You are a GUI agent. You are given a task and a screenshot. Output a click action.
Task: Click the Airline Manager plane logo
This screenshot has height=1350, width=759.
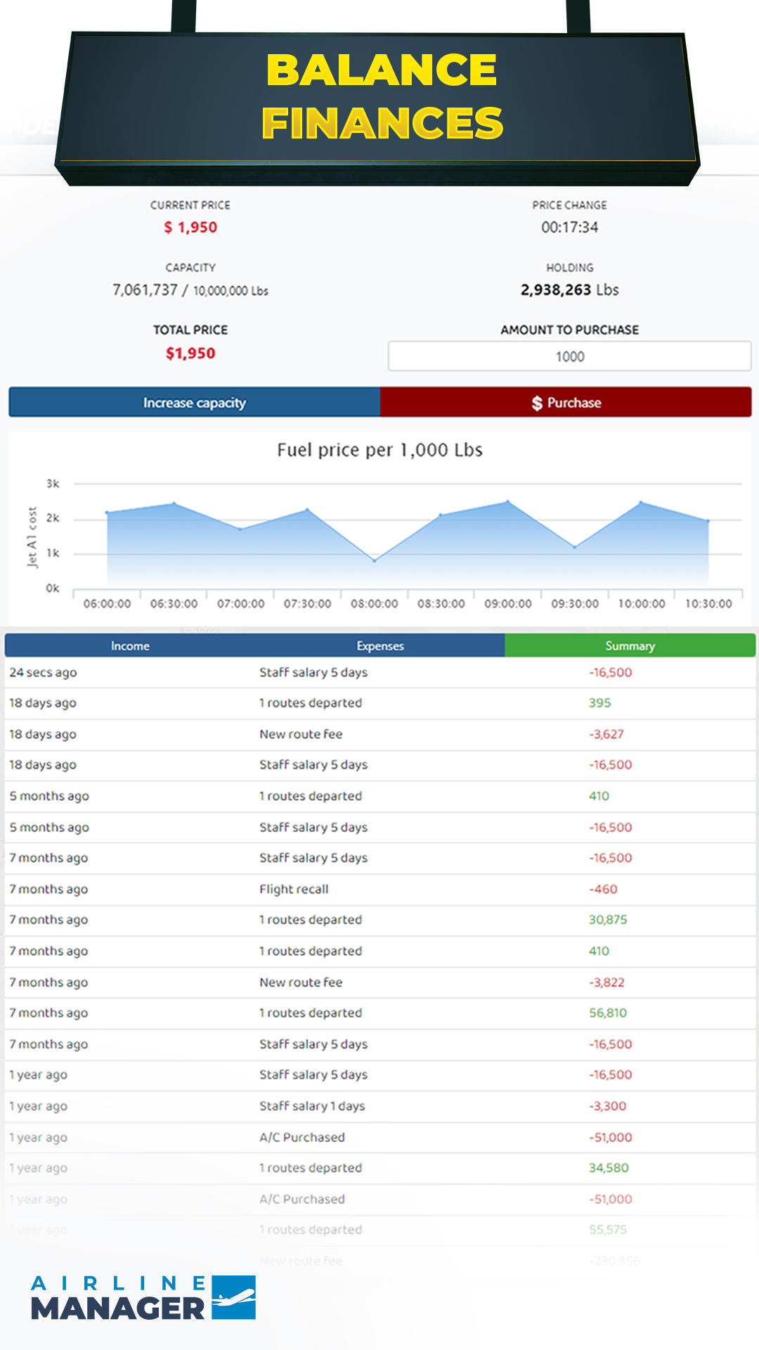(233, 1297)
